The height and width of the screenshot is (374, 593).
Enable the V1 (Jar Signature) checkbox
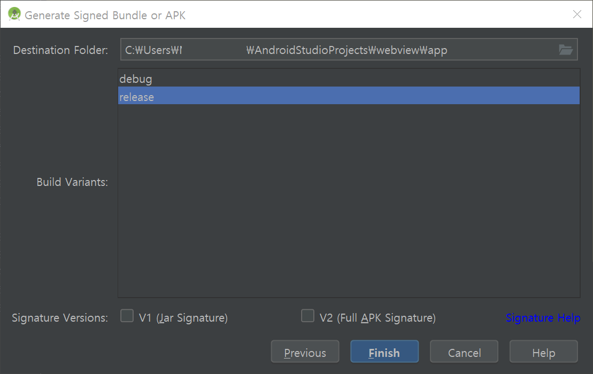point(127,316)
